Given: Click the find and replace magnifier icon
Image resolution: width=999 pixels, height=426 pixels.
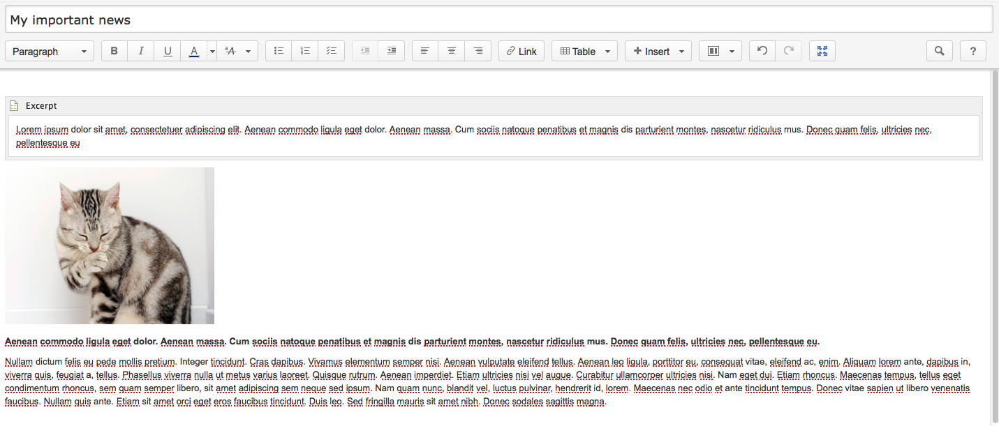Looking at the screenshot, I should 940,51.
